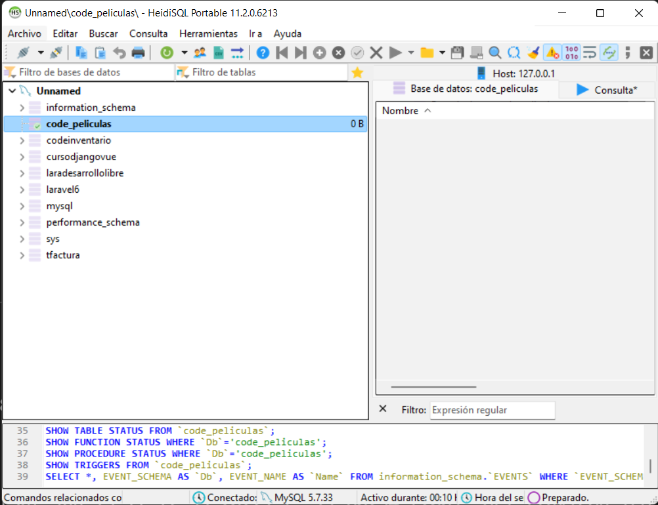Viewport: 658px width, 505px height.
Task: Open search with the magnifier icon
Action: [493, 54]
